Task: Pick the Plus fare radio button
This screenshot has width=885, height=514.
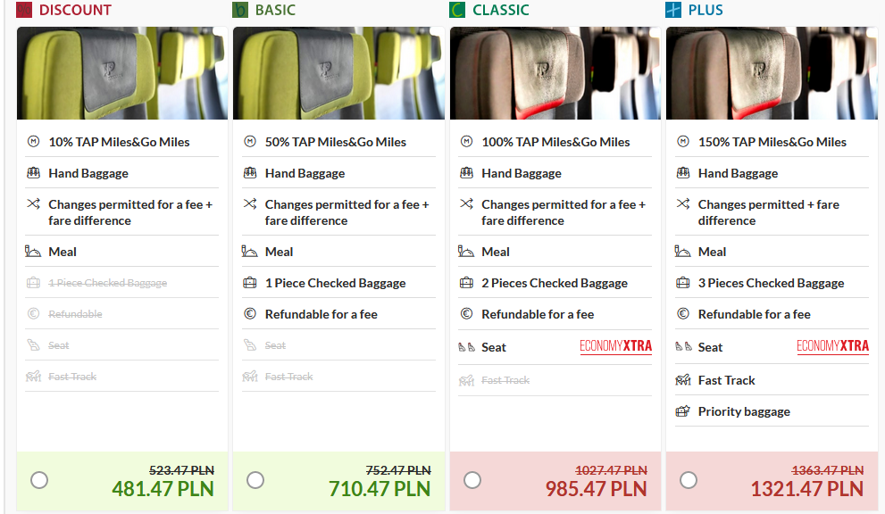Action: click(x=689, y=480)
